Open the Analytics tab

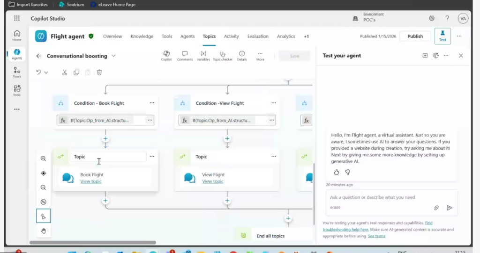(x=286, y=36)
